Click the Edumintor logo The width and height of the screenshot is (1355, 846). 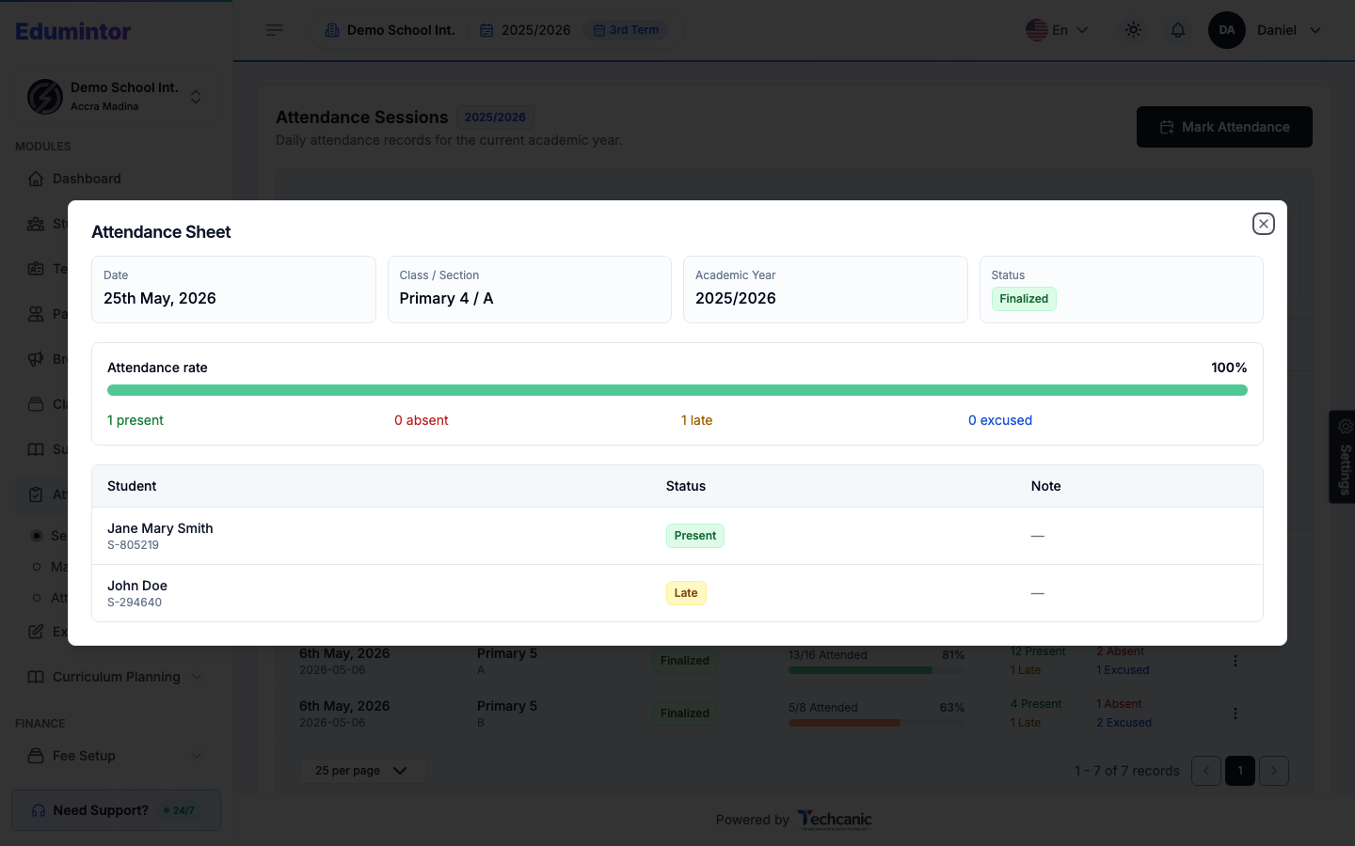click(73, 31)
